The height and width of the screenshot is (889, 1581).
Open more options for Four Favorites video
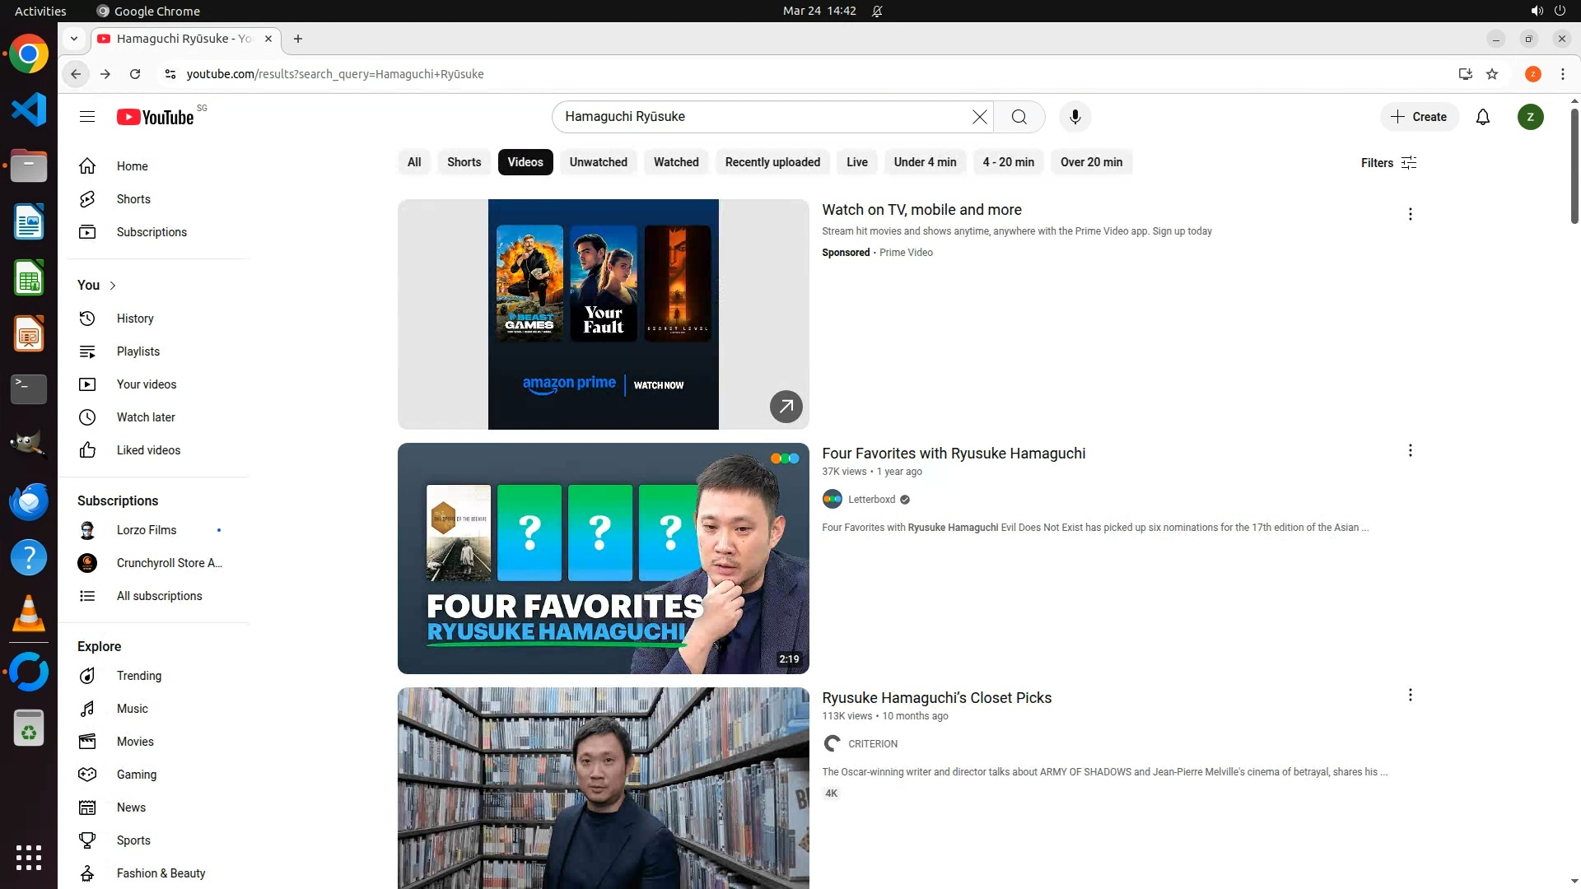tap(1410, 450)
